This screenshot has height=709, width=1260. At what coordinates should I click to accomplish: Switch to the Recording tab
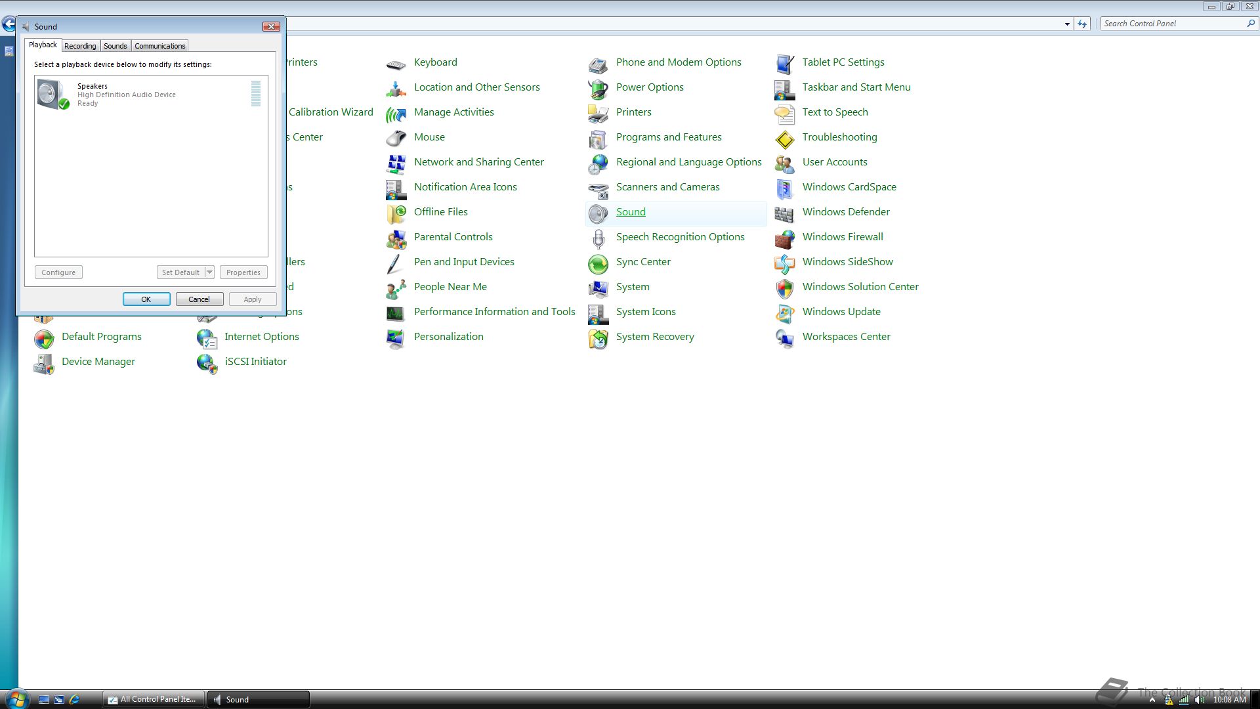[80, 46]
